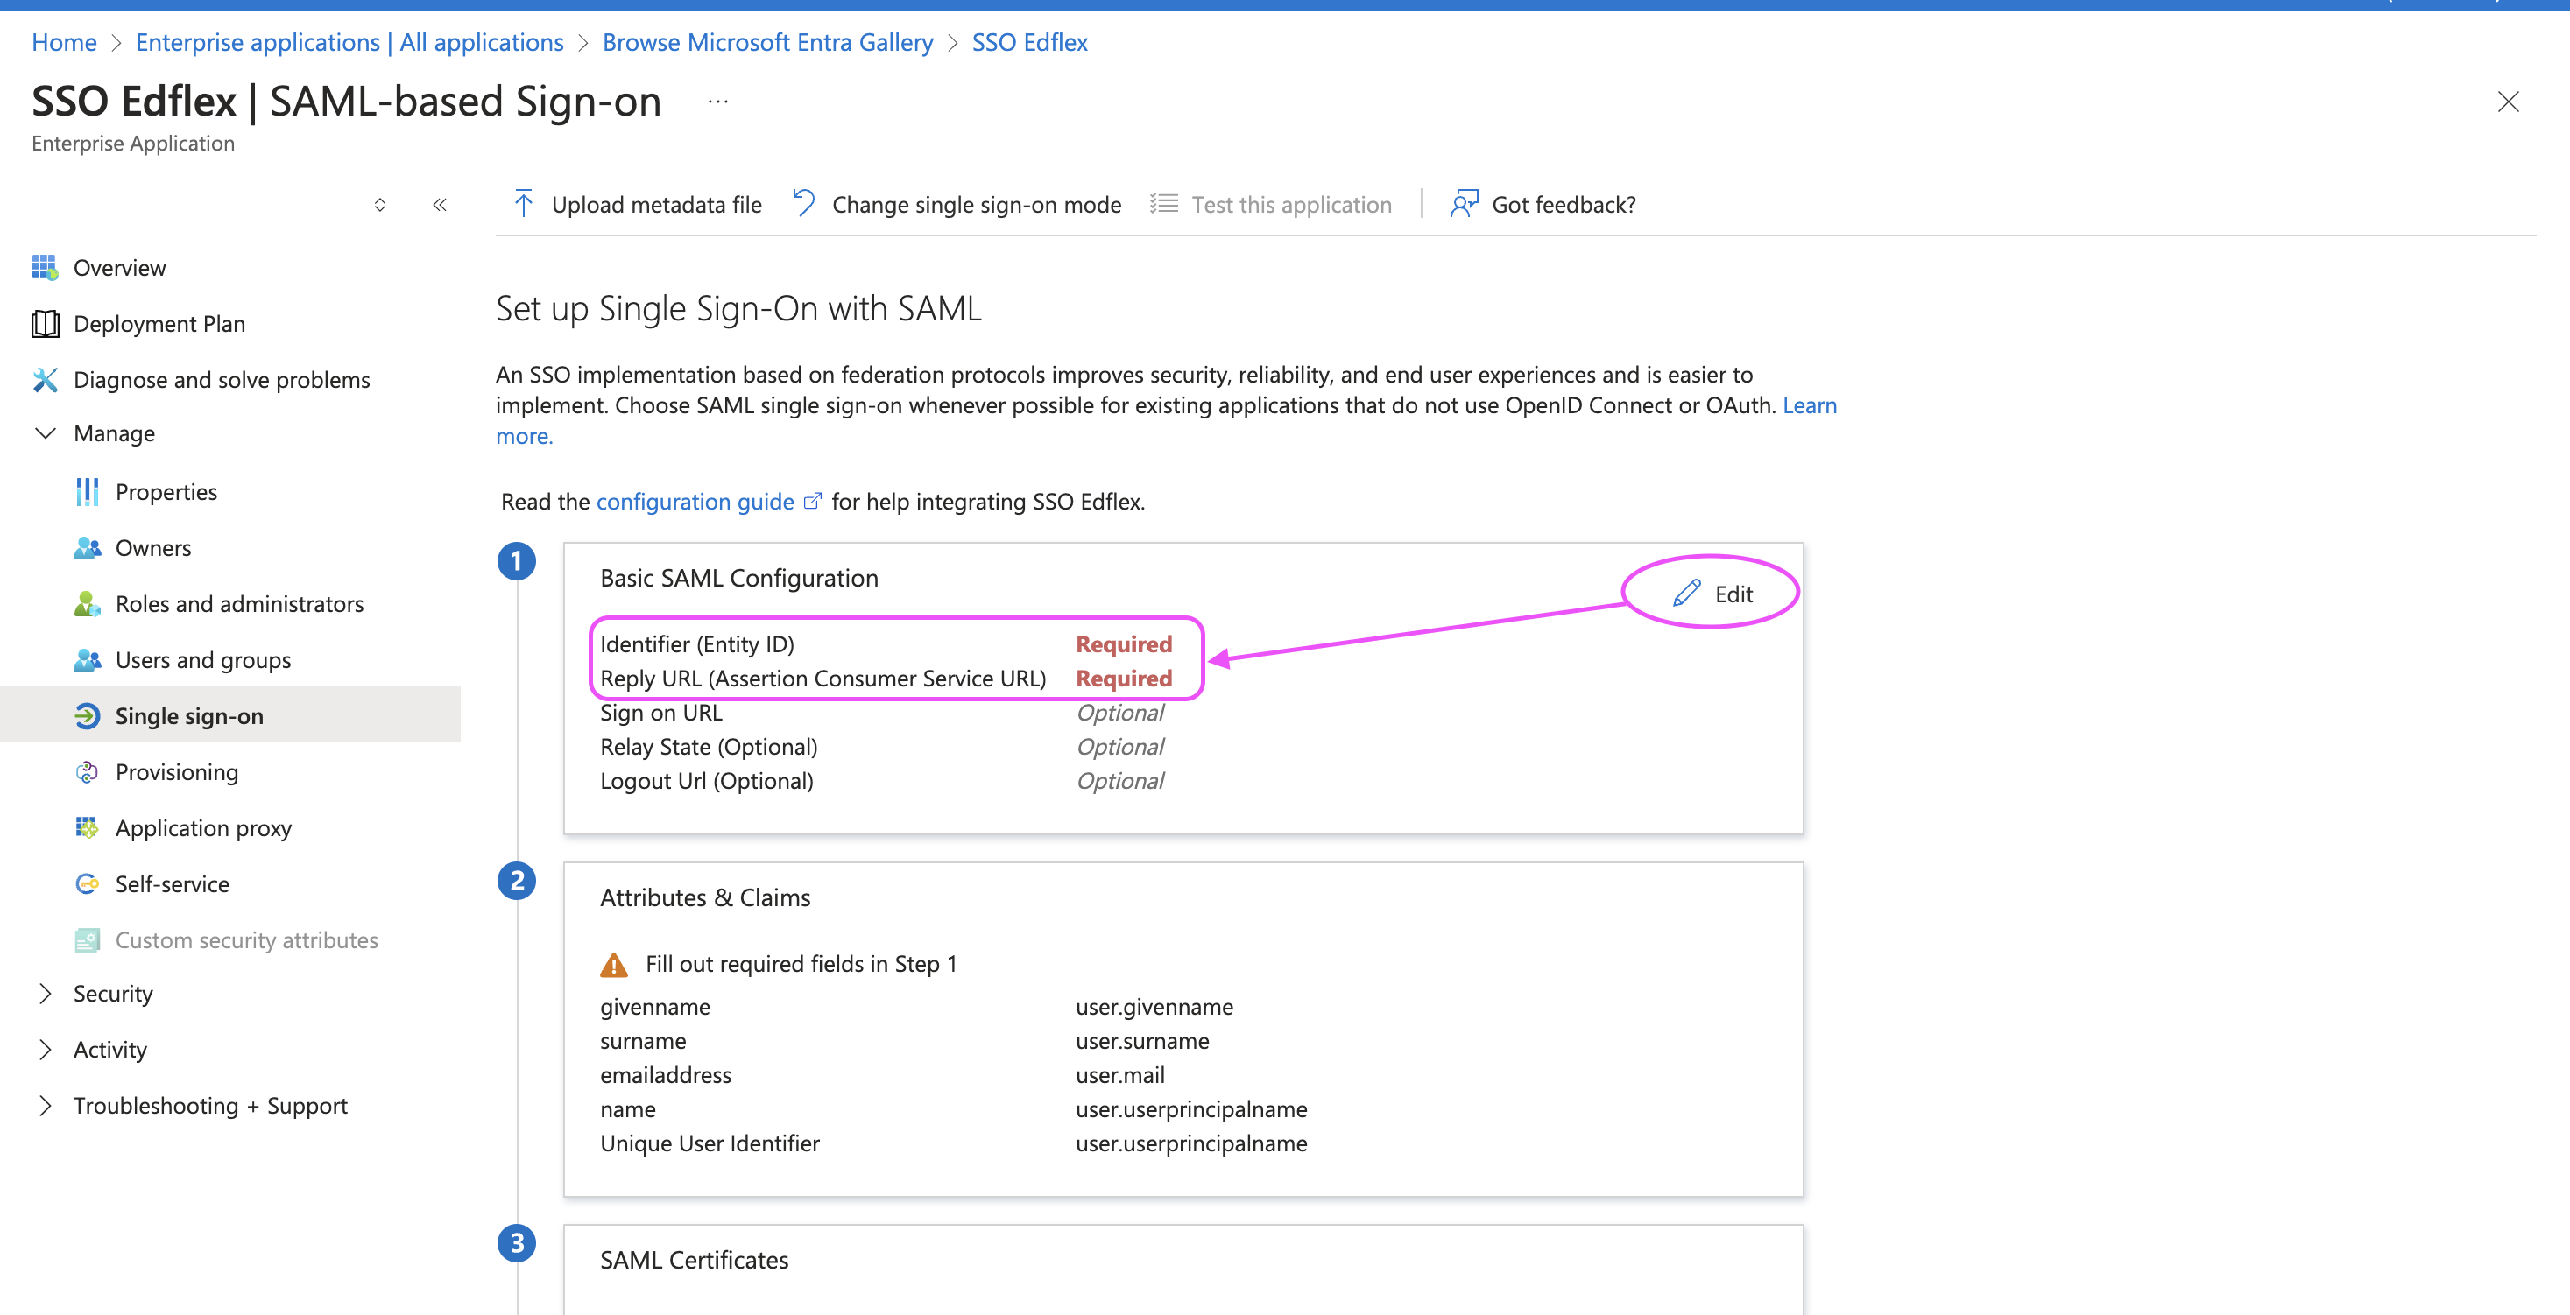Screen dimensions: 2570x1315
Task: Expand the Activity section
Action: 45,1049
